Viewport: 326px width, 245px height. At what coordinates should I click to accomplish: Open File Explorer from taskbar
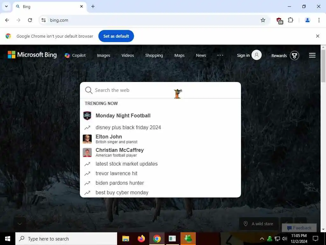click(125, 239)
